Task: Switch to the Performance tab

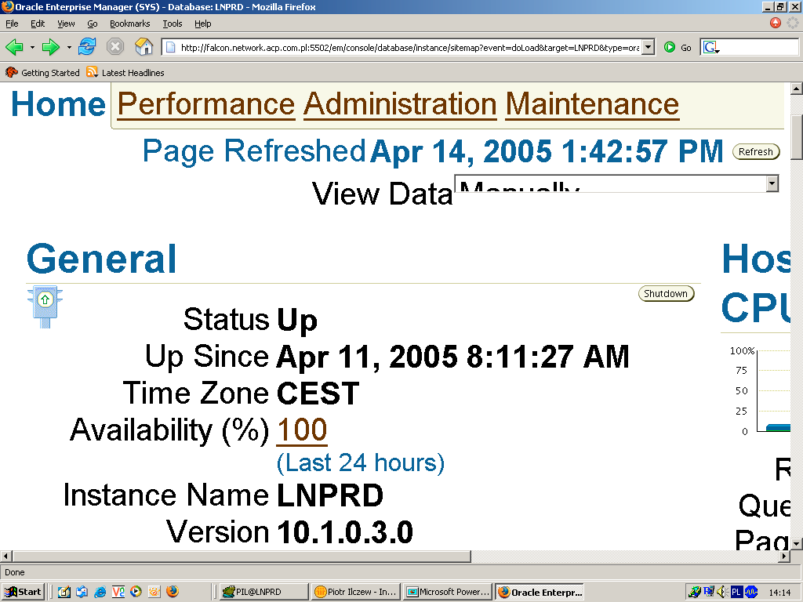Action: (206, 104)
